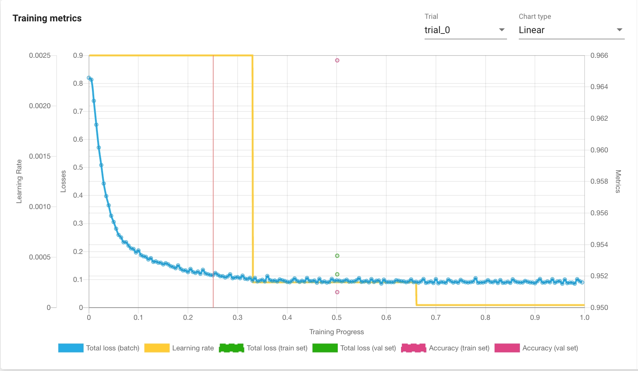Click the upper green loss point near 0.19
Screen dimensions: 638x371
337,256
